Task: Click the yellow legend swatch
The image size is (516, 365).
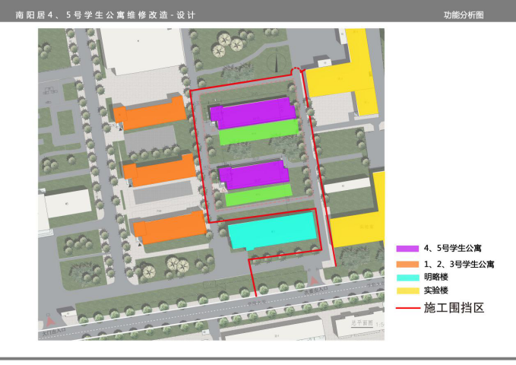Action: [x=408, y=291]
